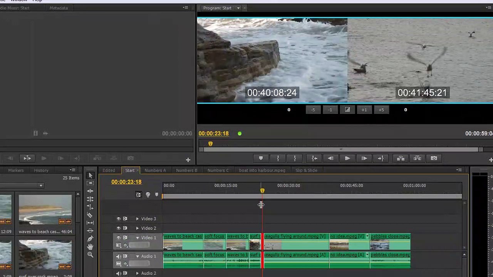Open the Project panel flyout menu
The width and height of the screenshot is (493, 277).
[x=72, y=170]
